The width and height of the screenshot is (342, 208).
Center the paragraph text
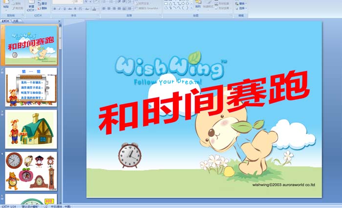[x=109, y=8]
